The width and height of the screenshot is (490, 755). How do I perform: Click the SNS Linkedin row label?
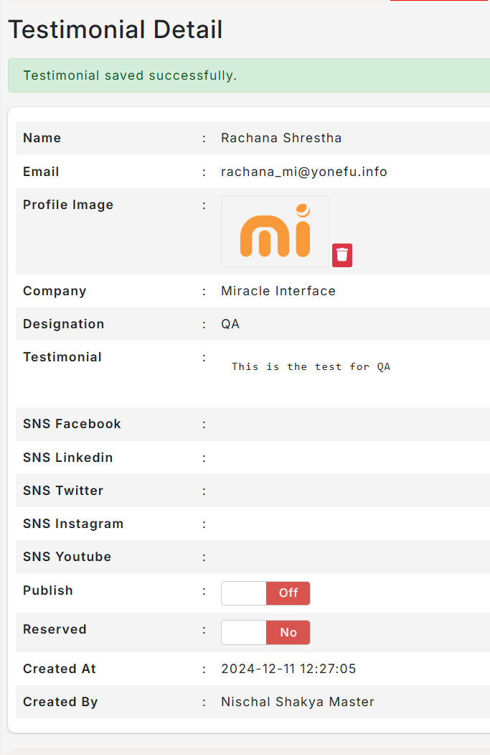68,458
